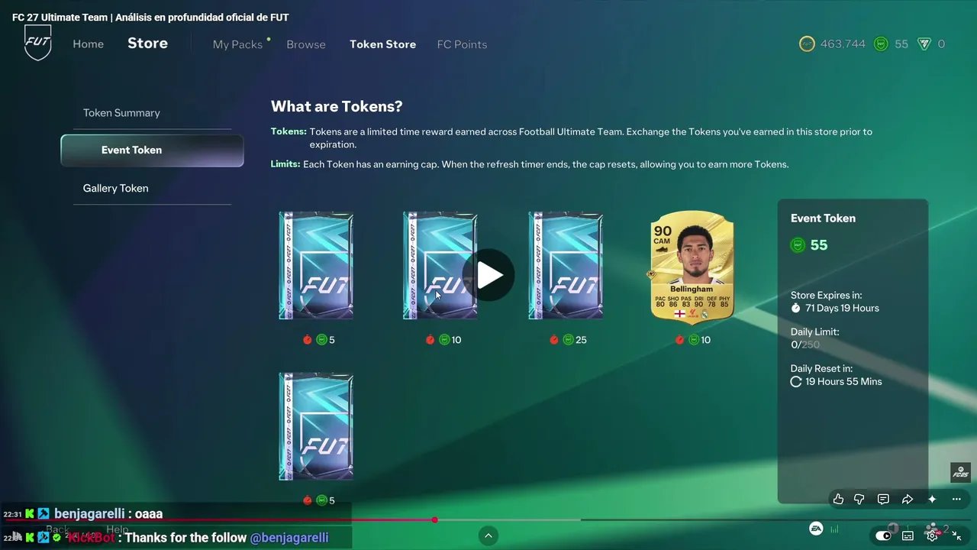977x550 pixels.
Task: Click the video title at top
Action: (150, 17)
